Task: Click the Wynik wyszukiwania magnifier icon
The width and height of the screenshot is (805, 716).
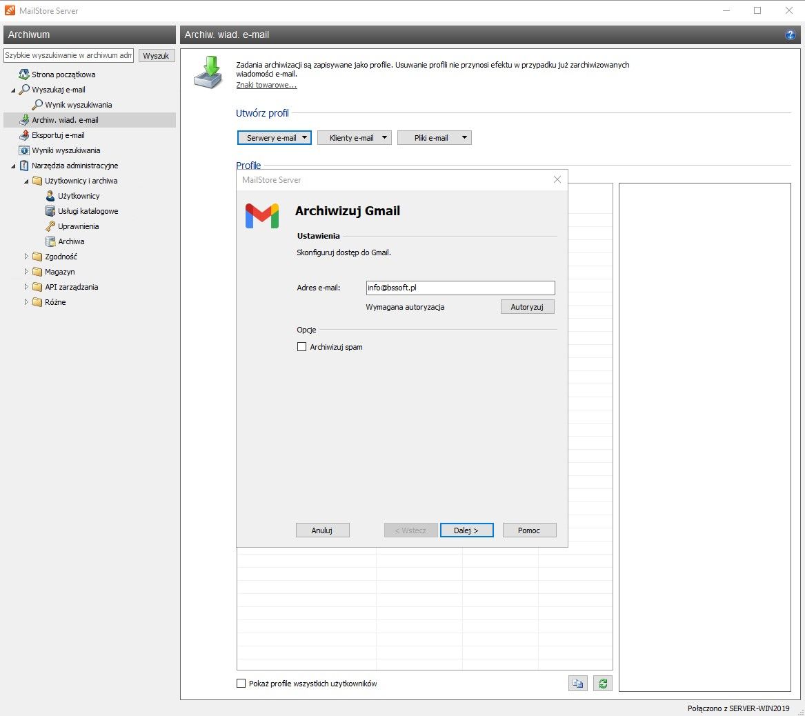Action: click(37, 105)
